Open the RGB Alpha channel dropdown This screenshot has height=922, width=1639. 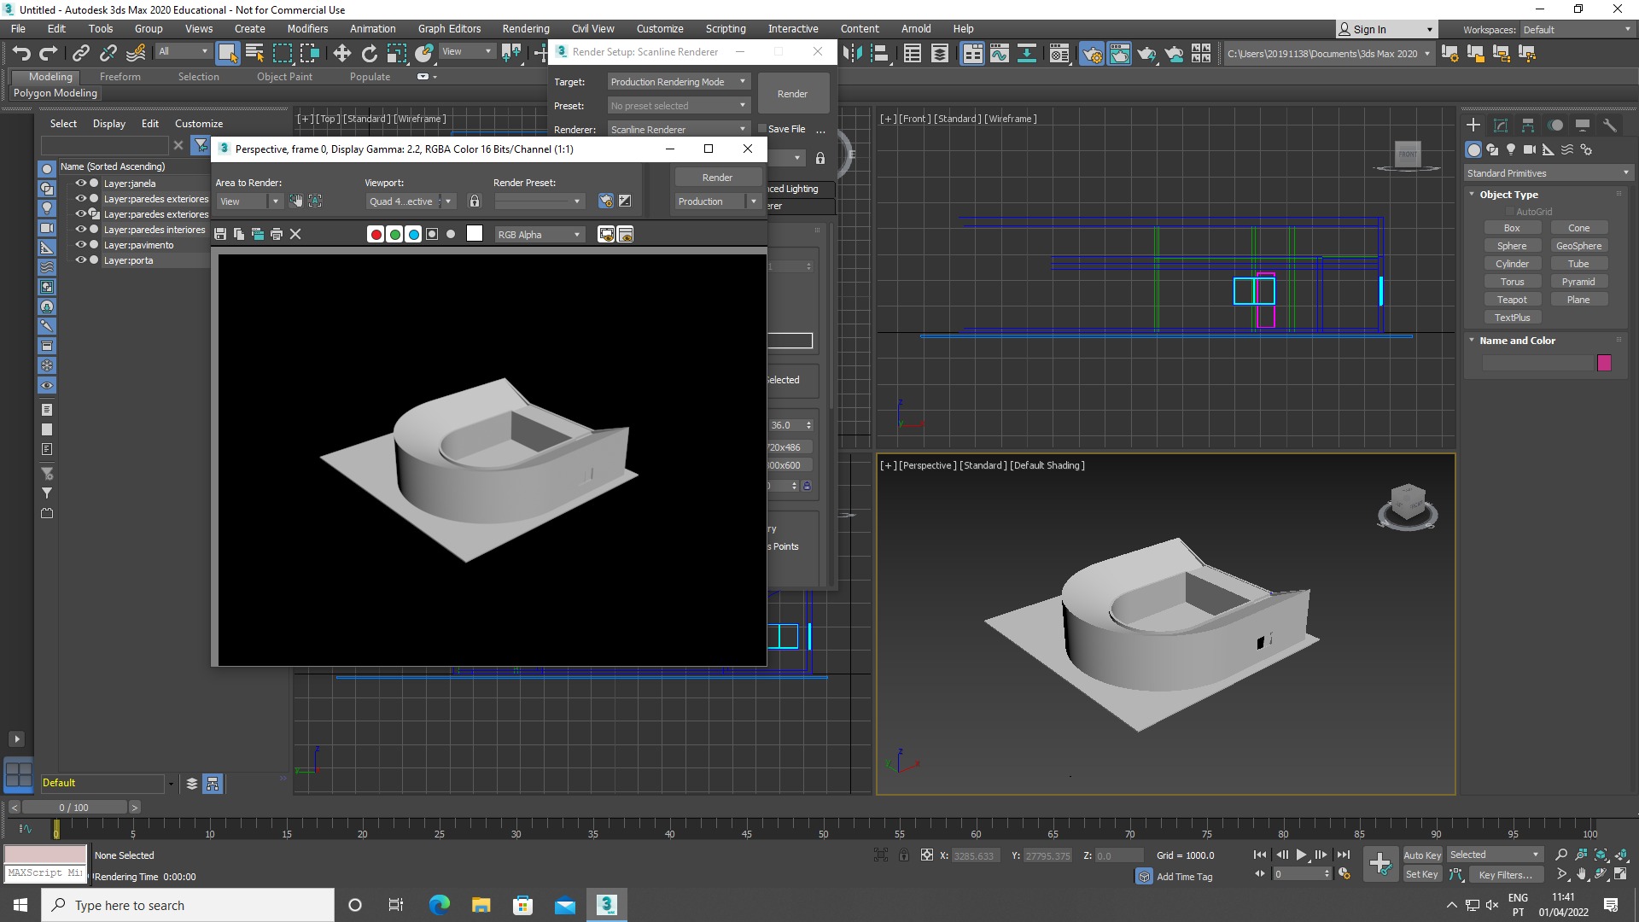(540, 234)
